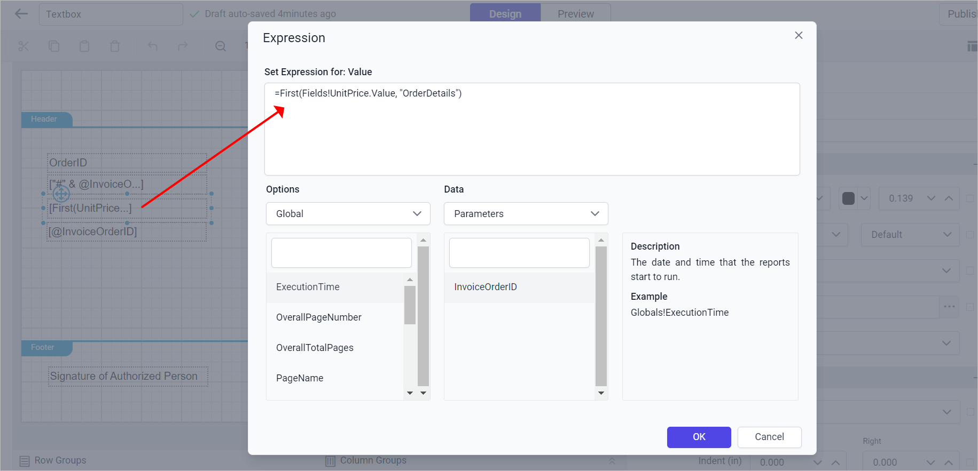Image resolution: width=978 pixels, height=471 pixels.
Task: Select the [First(UnitPrice...] textbox on canvas
Action: [127, 208]
